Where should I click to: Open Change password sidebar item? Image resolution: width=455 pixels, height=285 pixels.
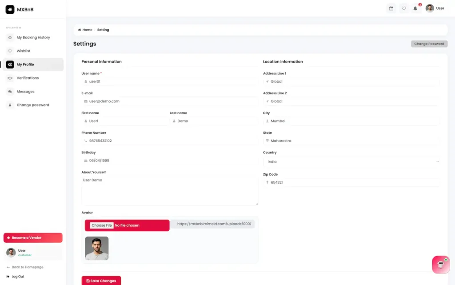(x=33, y=105)
